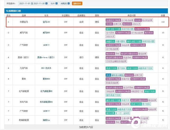Screen dimensions: 170x130
Task: Click the 故障灯亮 tag in 宝马iX3 row
Action: [117, 24]
